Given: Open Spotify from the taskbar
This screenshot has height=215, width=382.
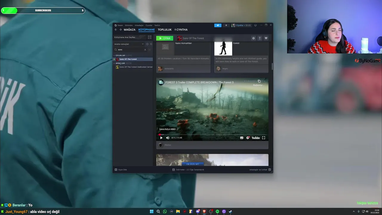Looking at the screenshot, I should tap(217, 211).
